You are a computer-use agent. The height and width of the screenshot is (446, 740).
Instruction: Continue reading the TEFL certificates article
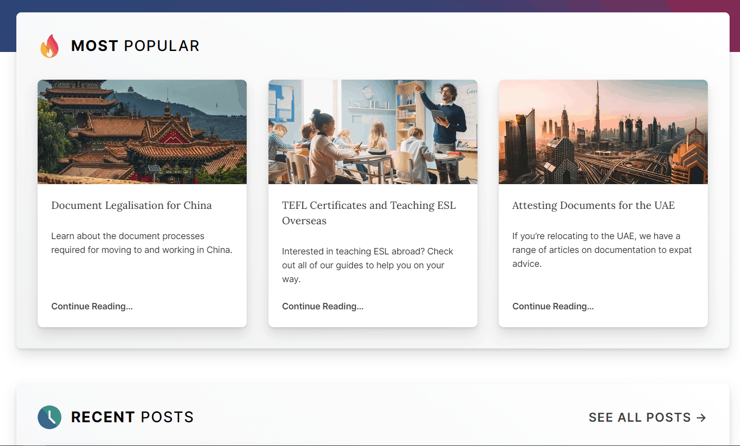323,306
